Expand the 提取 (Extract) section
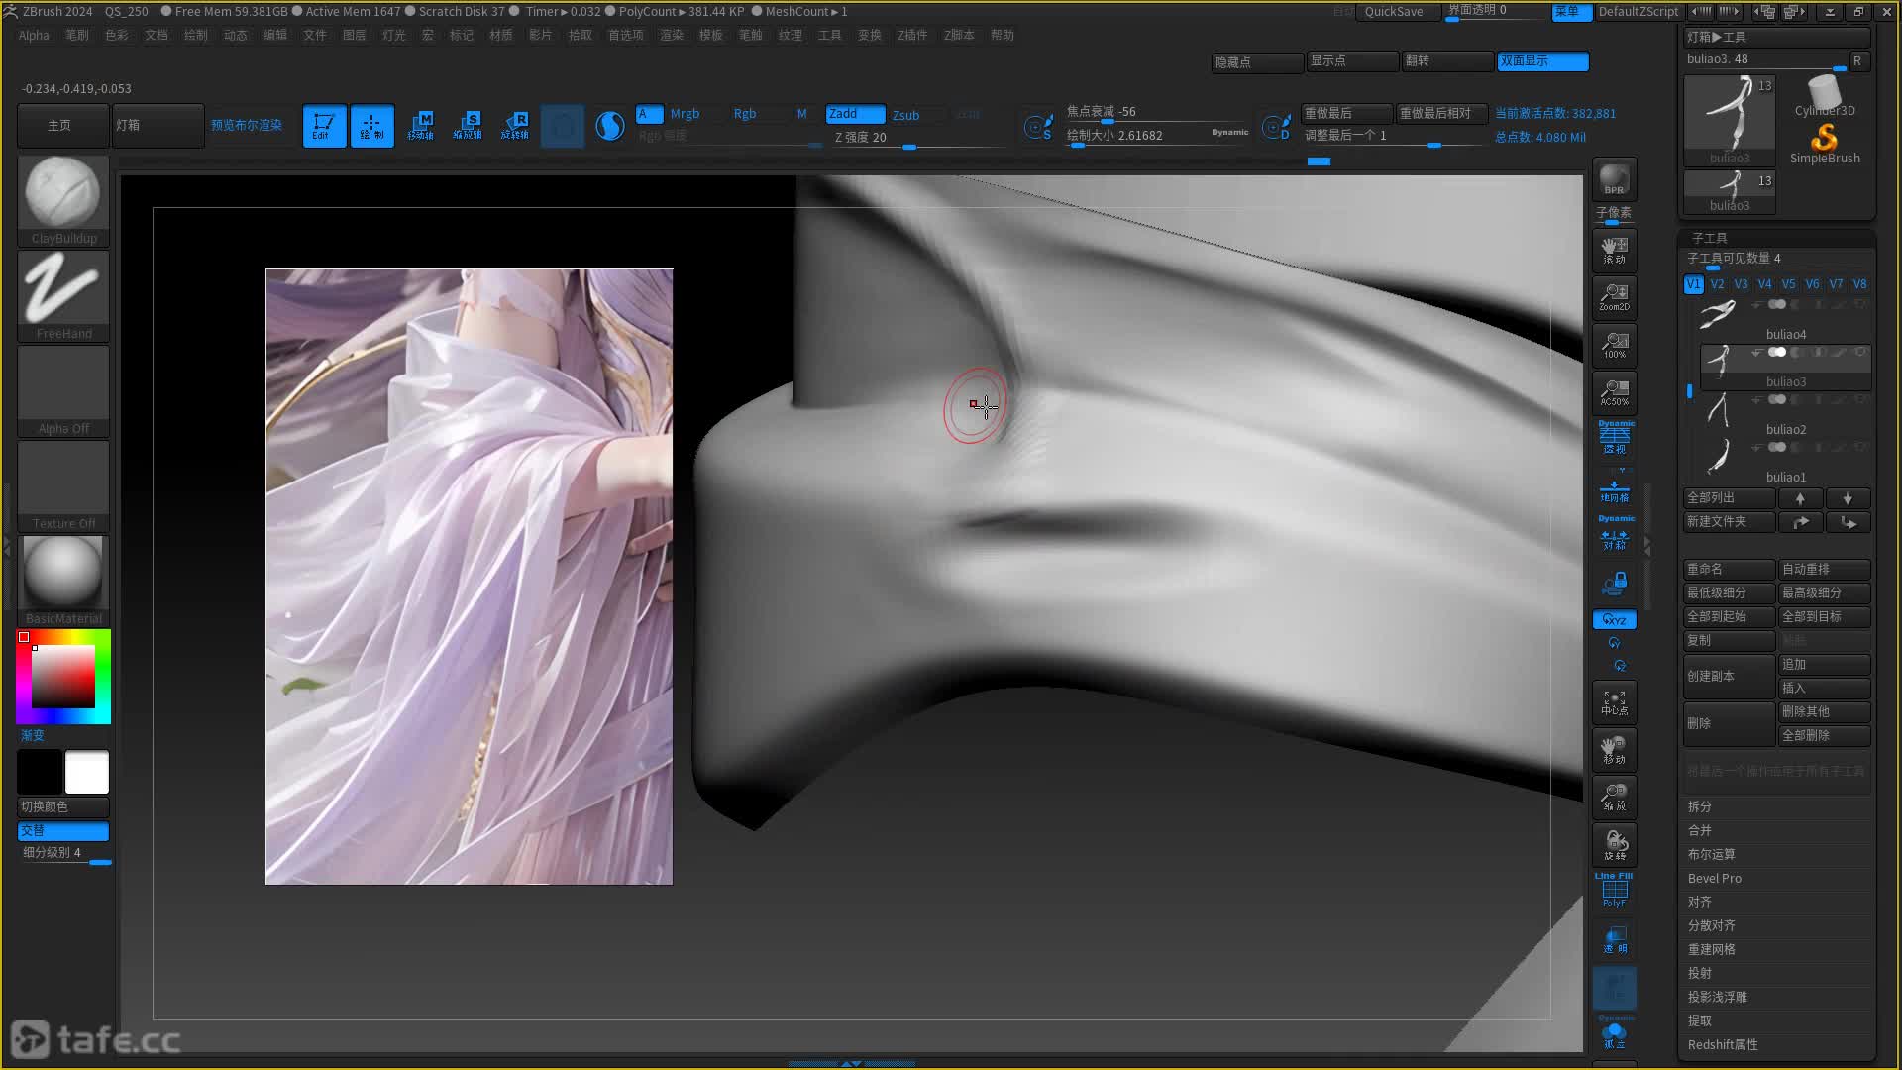1902x1070 pixels. click(x=1700, y=1020)
